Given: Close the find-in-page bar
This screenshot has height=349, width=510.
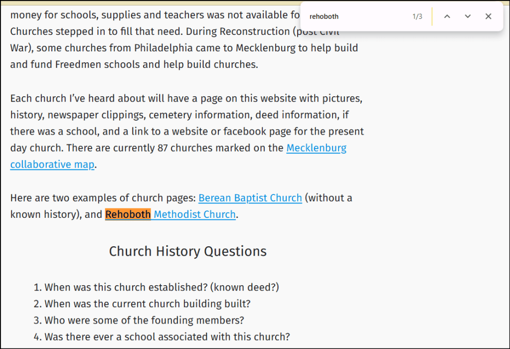Looking at the screenshot, I should [488, 16].
